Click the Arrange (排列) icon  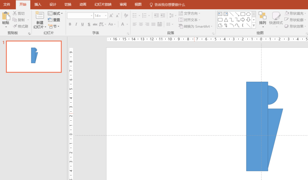click(263, 16)
